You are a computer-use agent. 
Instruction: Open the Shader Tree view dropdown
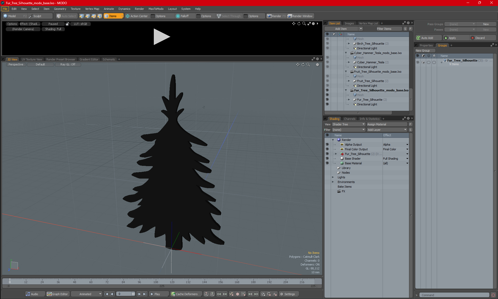pos(349,124)
